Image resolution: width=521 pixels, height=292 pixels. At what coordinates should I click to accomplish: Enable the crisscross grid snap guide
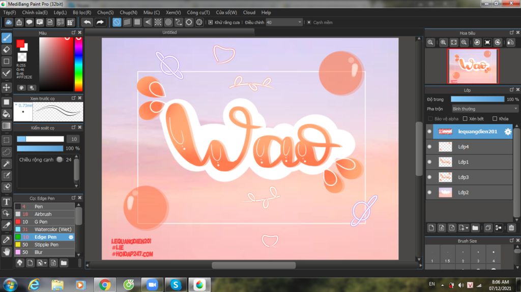click(x=137, y=22)
